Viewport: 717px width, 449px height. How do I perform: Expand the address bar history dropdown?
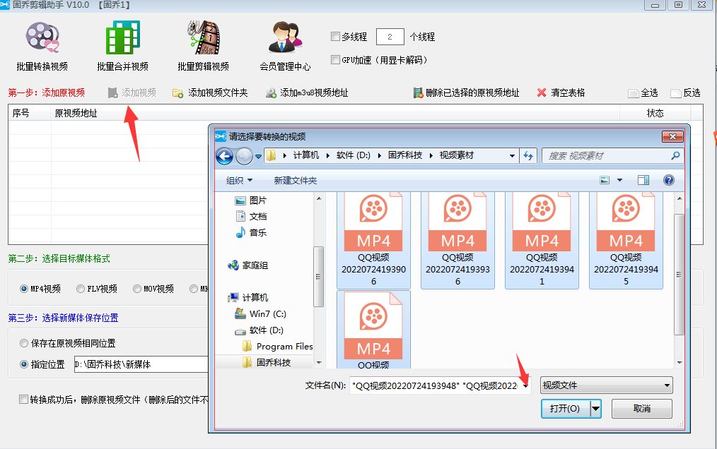pos(512,156)
